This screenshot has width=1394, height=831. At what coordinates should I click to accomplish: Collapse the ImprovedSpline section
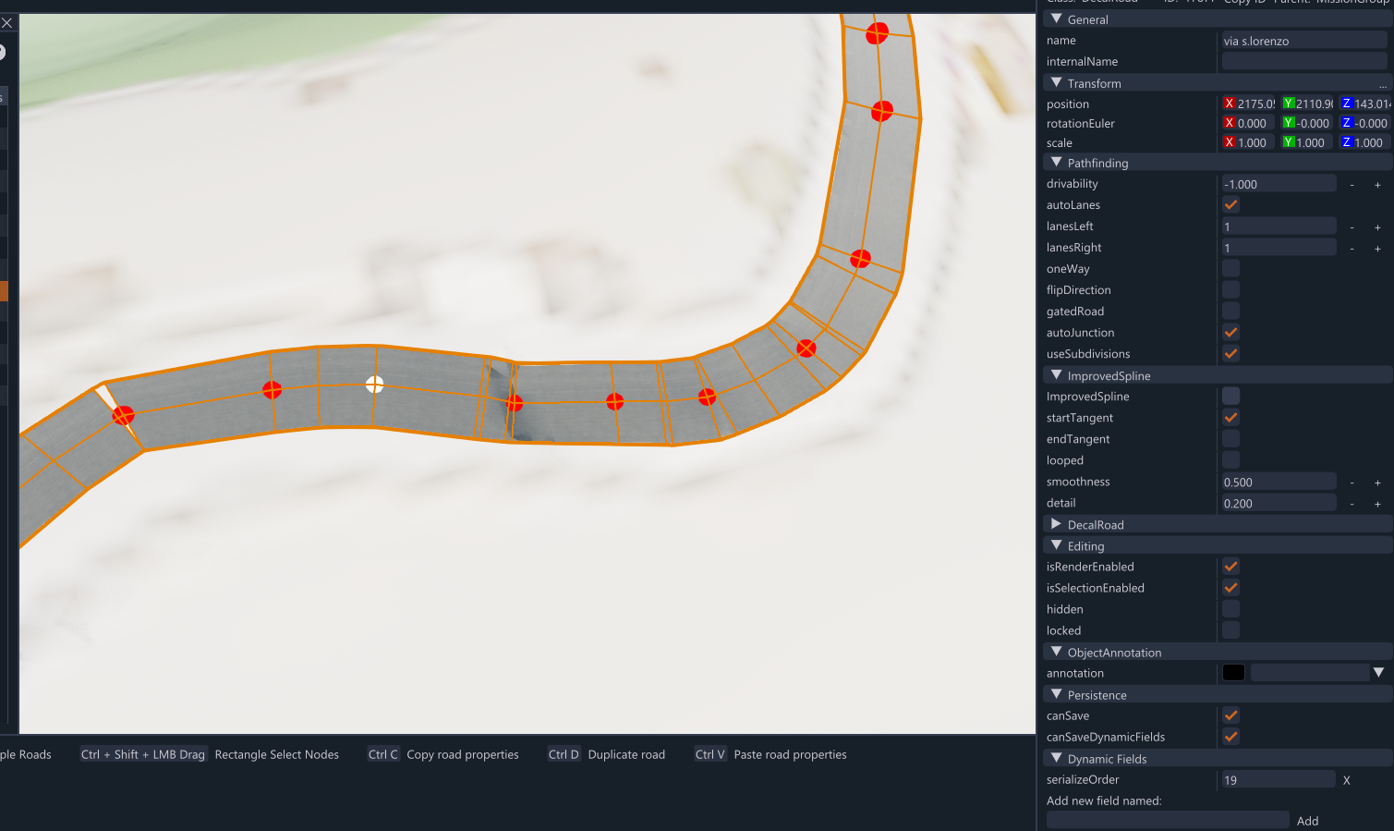pos(1057,374)
